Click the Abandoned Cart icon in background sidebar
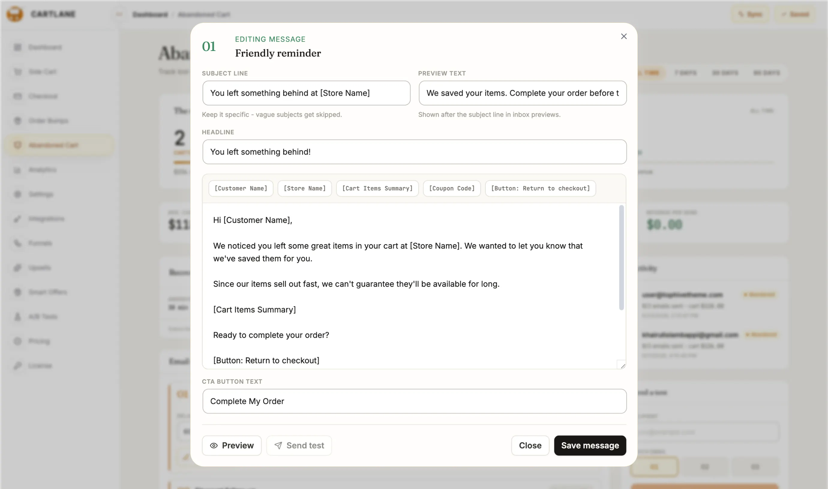 point(17,145)
